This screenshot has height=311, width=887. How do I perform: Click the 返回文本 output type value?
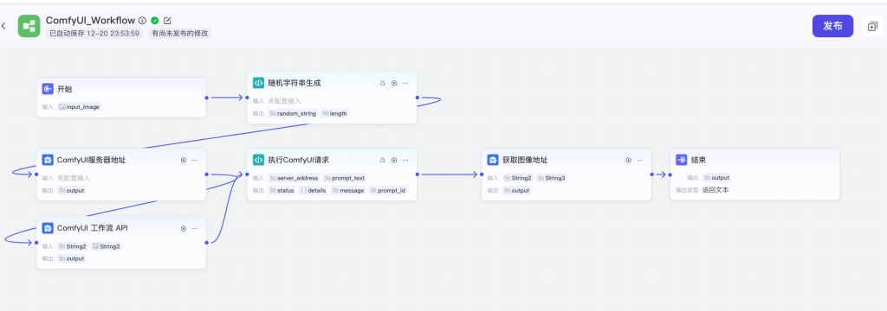pos(715,190)
